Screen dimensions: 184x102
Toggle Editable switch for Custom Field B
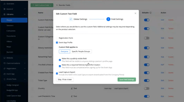pos(147,29)
